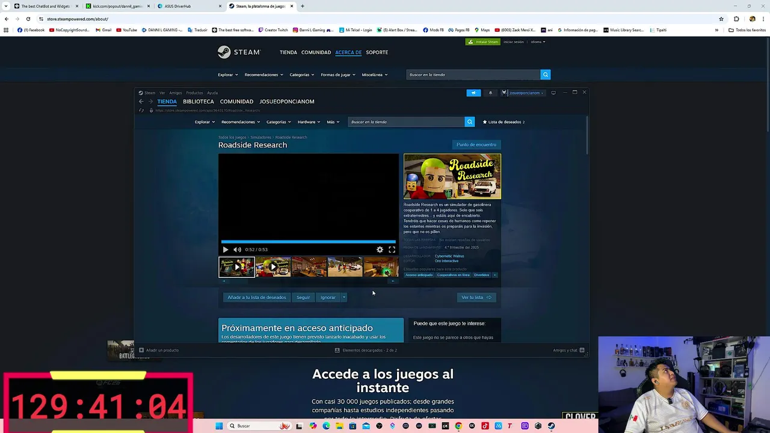Image resolution: width=770 pixels, height=433 pixels.
Task: Open Amigos y chat in Steam client
Action: point(568,350)
